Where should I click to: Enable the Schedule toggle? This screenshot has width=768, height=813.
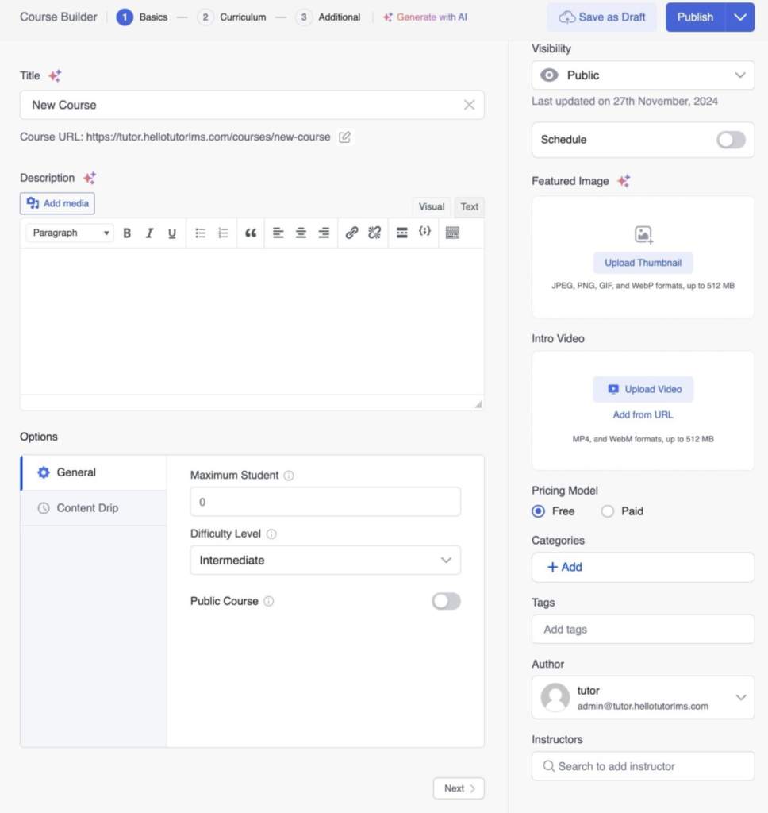[x=731, y=140]
